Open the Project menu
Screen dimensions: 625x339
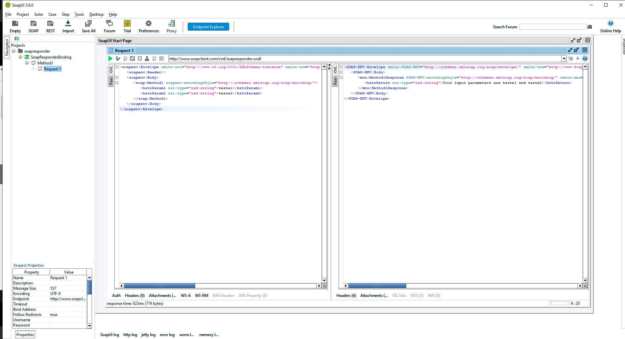pyautogui.click(x=23, y=14)
